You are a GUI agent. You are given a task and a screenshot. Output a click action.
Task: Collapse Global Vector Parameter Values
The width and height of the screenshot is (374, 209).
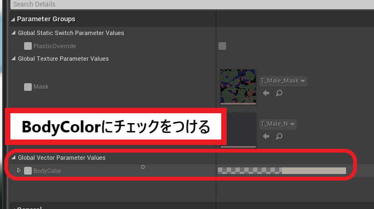click(x=14, y=158)
